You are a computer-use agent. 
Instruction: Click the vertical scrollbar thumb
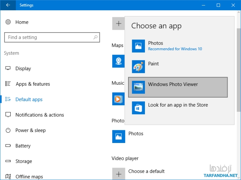click(x=238, y=70)
